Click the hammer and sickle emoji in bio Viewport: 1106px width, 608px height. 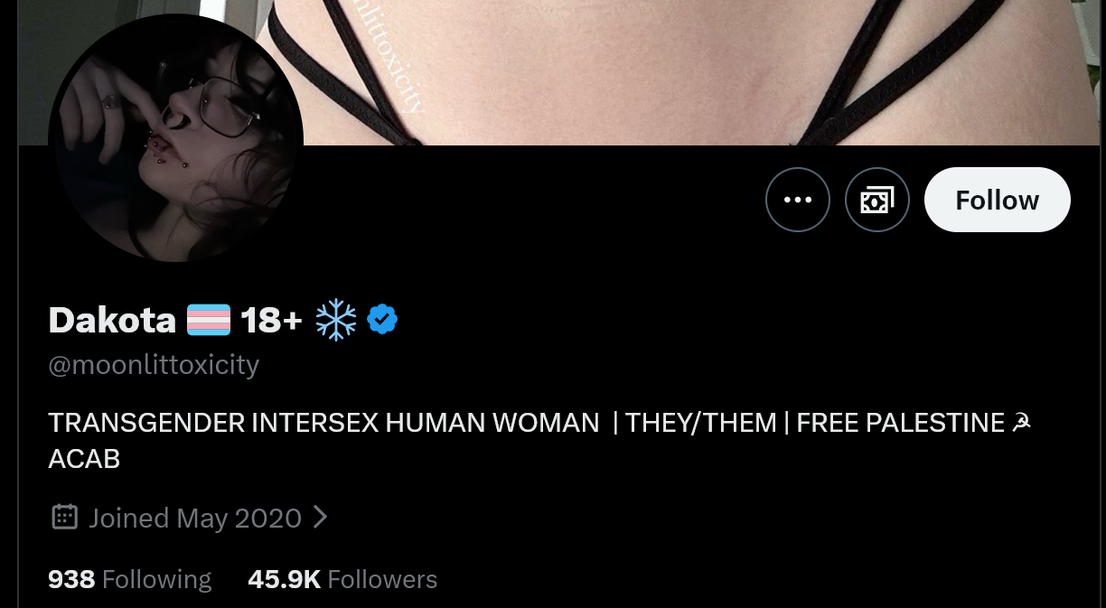click(x=1022, y=422)
